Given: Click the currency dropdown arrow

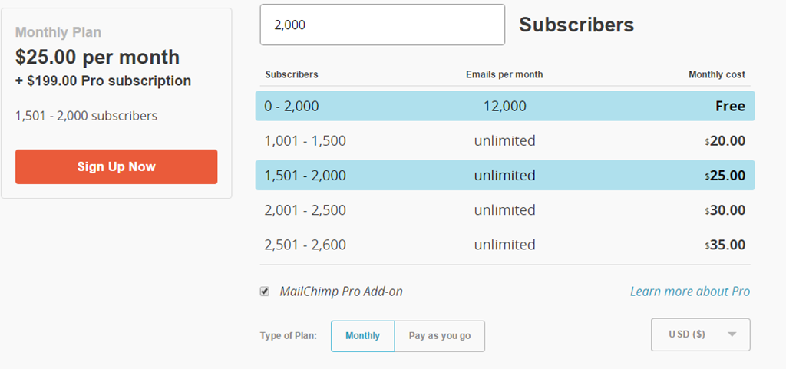Looking at the screenshot, I should coord(732,334).
